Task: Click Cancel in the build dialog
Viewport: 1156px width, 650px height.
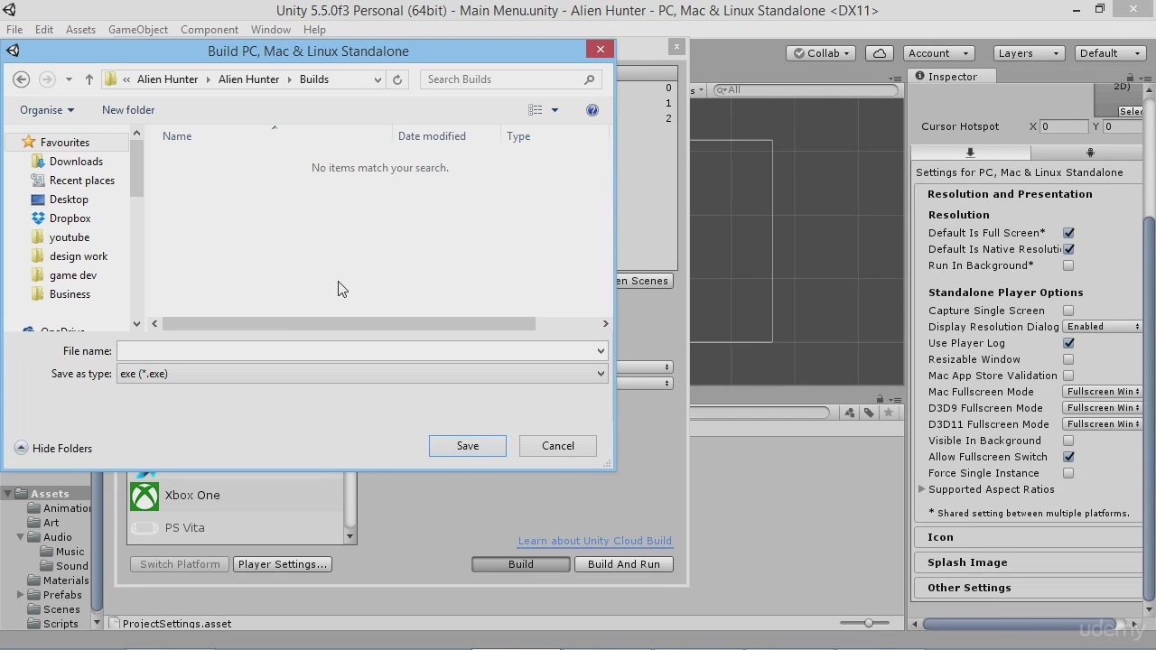Action: click(x=558, y=446)
